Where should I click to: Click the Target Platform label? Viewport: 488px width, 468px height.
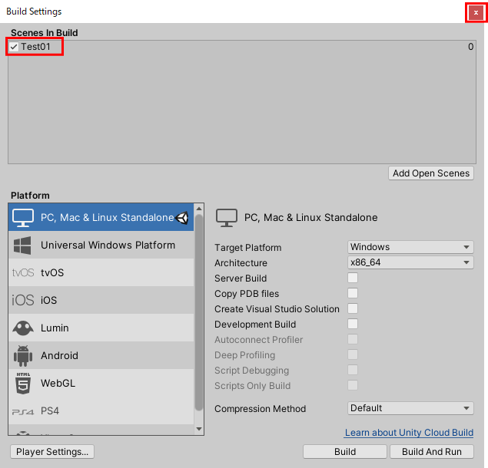pos(247,248)
